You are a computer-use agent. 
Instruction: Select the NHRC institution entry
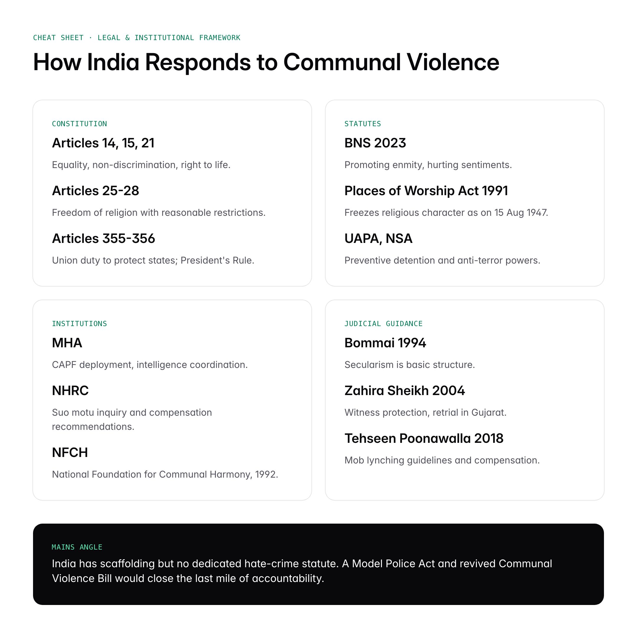pos(70,391)
